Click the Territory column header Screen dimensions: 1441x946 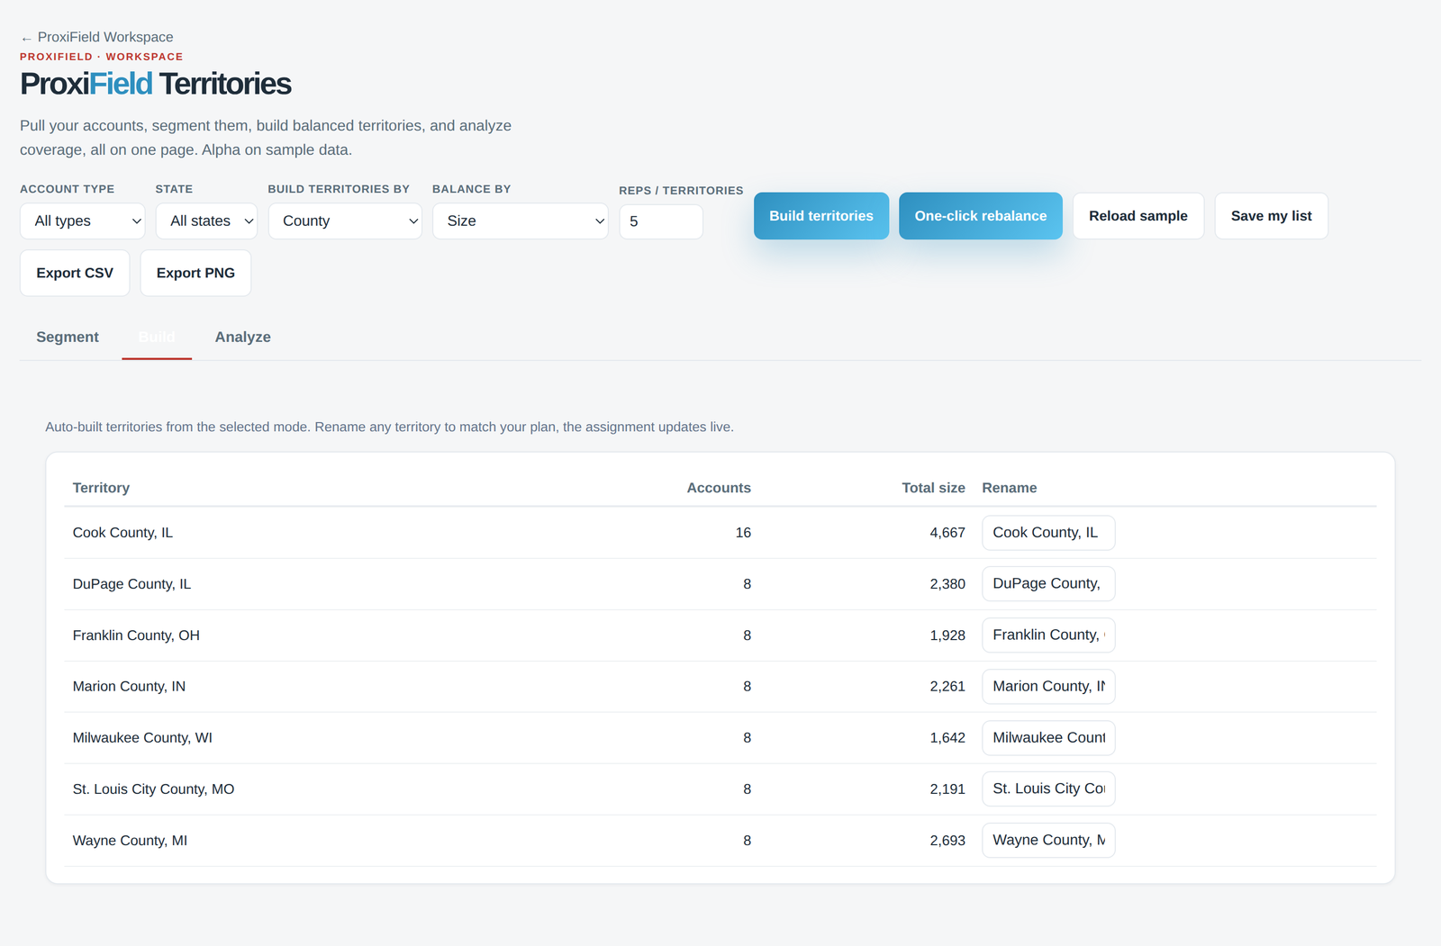101,488
